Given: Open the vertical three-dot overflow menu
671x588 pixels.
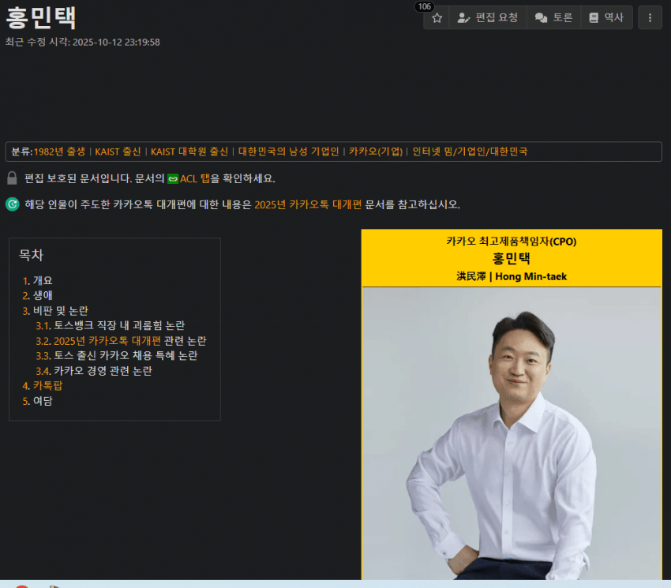Looking at the screenshot, I should [650, 17].
